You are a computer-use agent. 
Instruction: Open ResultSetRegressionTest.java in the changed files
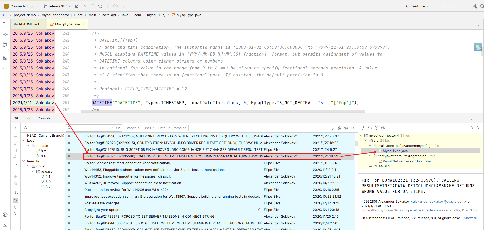407,161
